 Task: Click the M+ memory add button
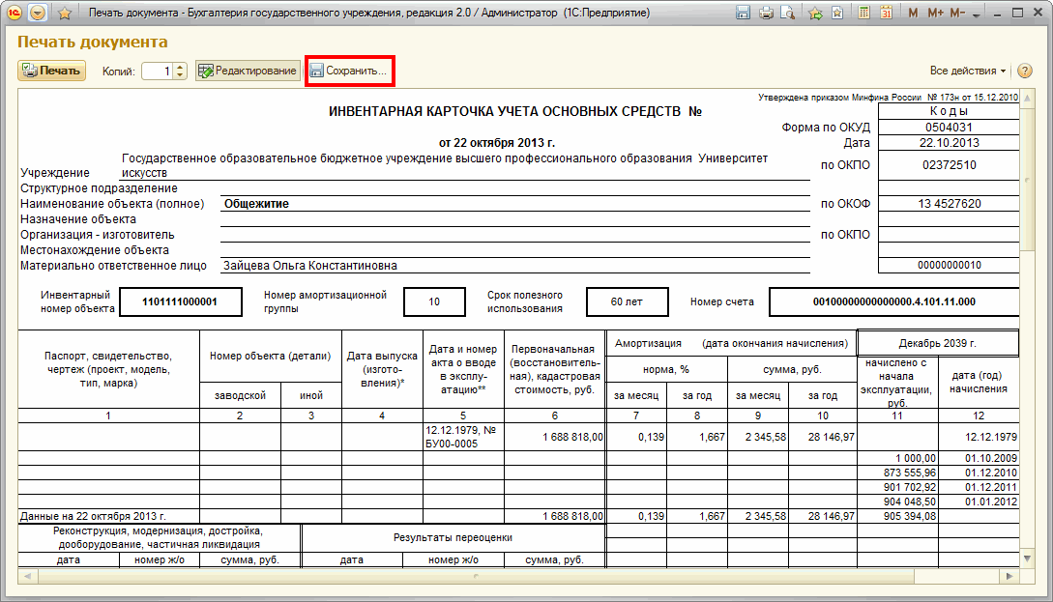[x=935, y=14]
